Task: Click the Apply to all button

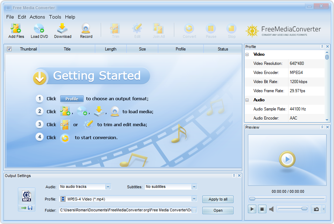Action: (x=218, y=199)
